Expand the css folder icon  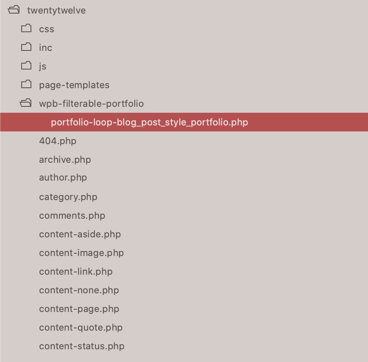click(x=26, y=28)
